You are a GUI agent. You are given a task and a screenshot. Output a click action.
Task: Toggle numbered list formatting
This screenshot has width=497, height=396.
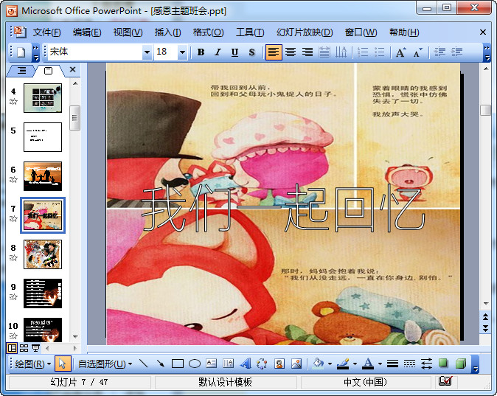[x=362, y=52]
